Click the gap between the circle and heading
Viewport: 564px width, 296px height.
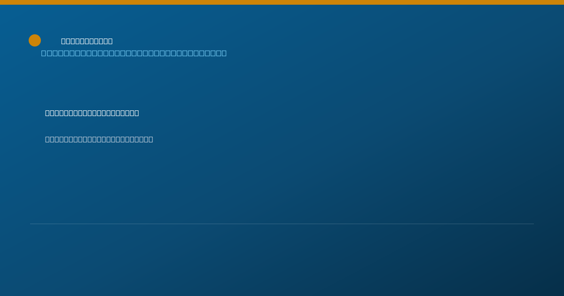pos(51,41)
